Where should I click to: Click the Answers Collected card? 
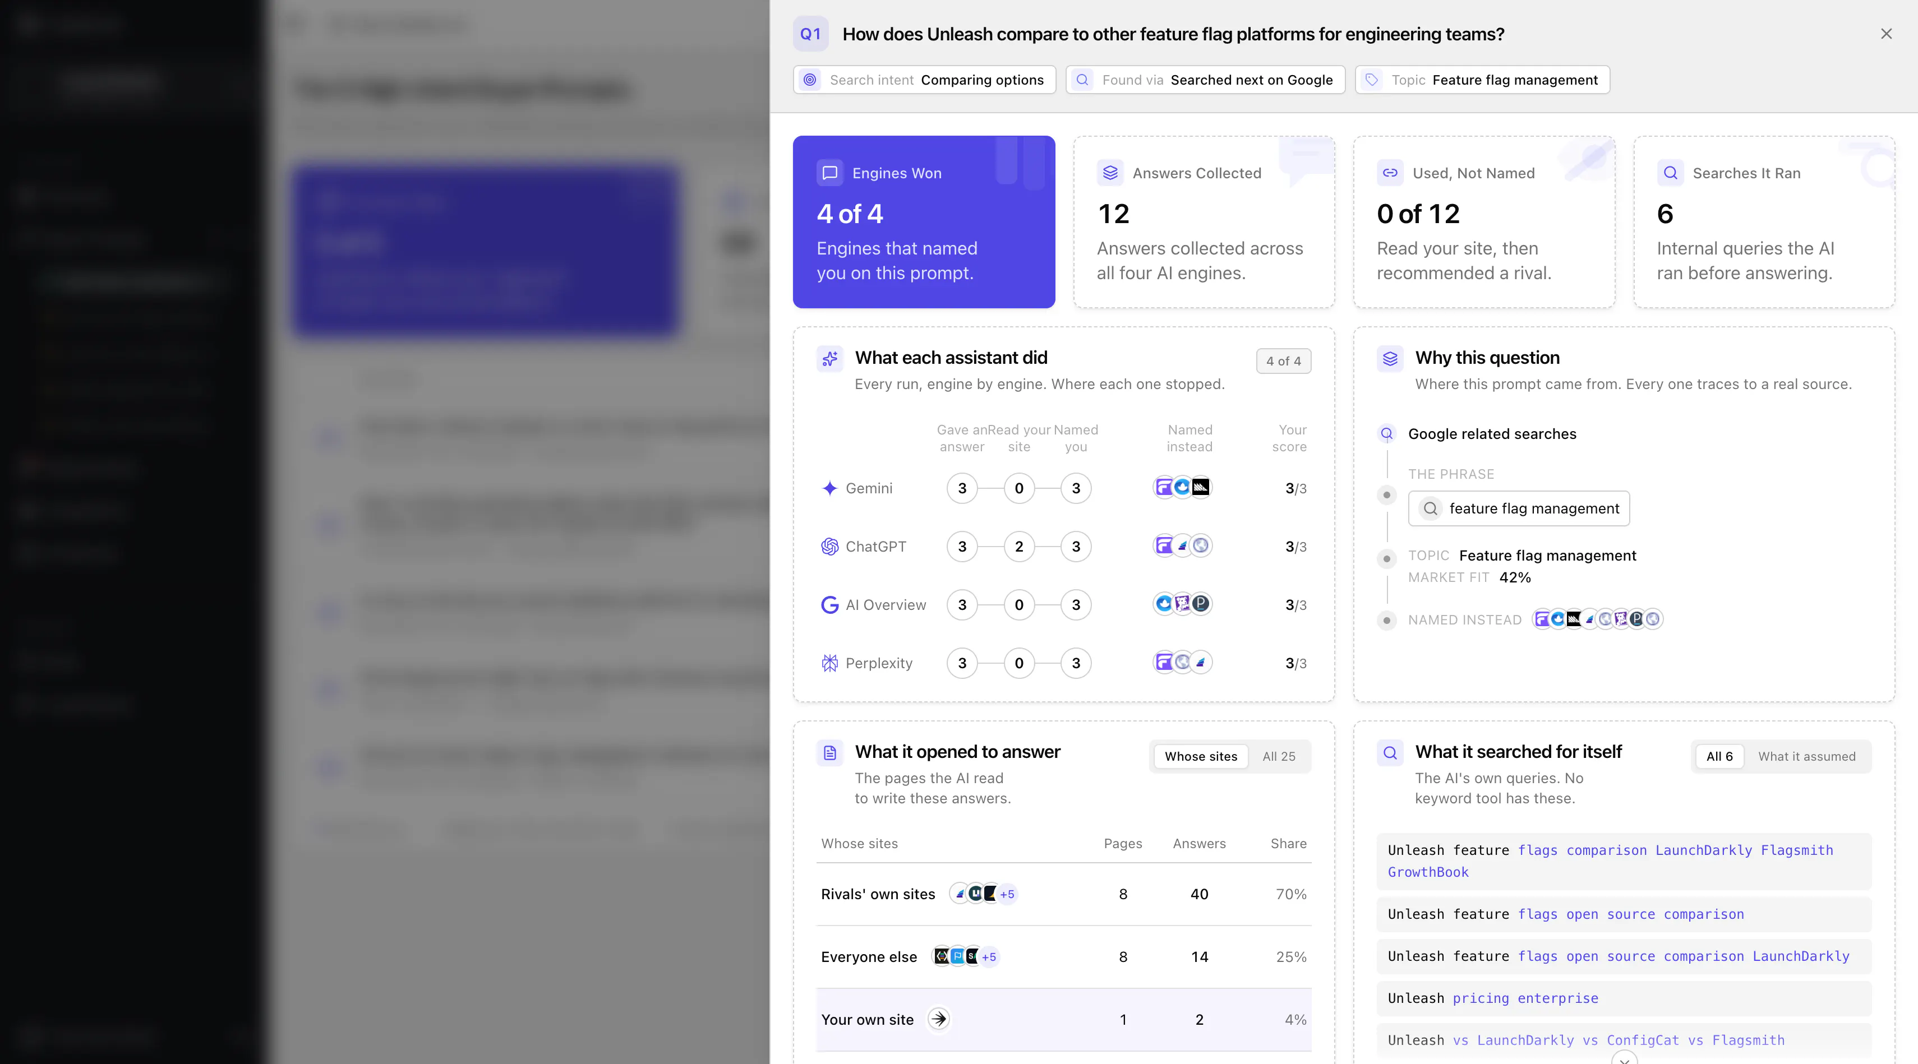click(1203, 222)
